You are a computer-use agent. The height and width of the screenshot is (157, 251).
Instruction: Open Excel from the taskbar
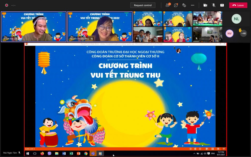[71, 153]
